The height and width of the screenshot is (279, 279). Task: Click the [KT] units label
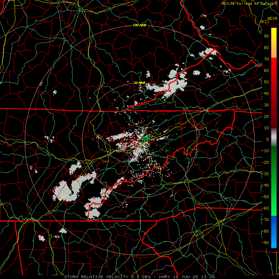pyautogui.click(x=265, y=21)
